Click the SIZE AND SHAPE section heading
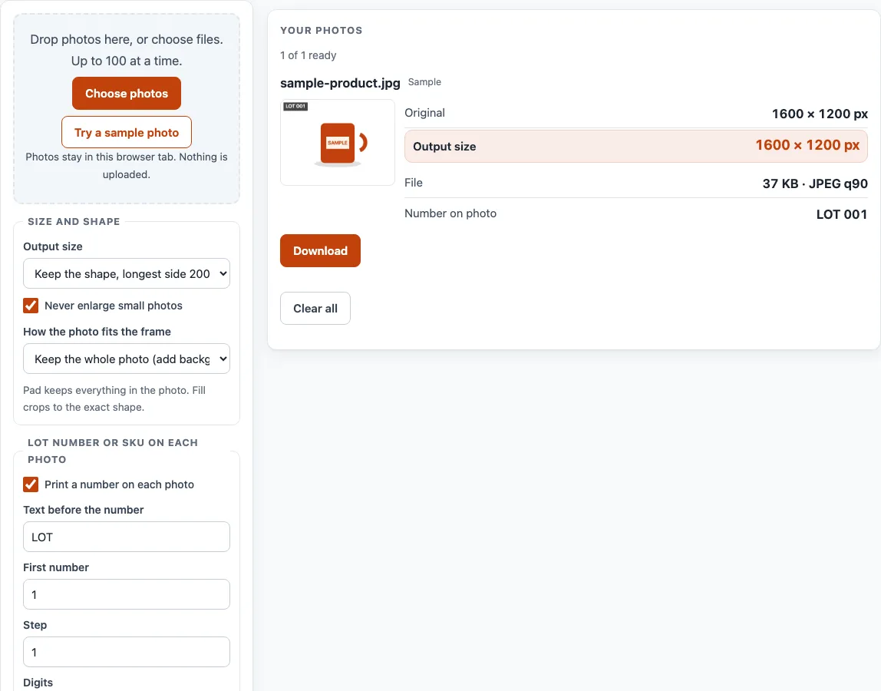881x691 pixels. pos(74,222)
